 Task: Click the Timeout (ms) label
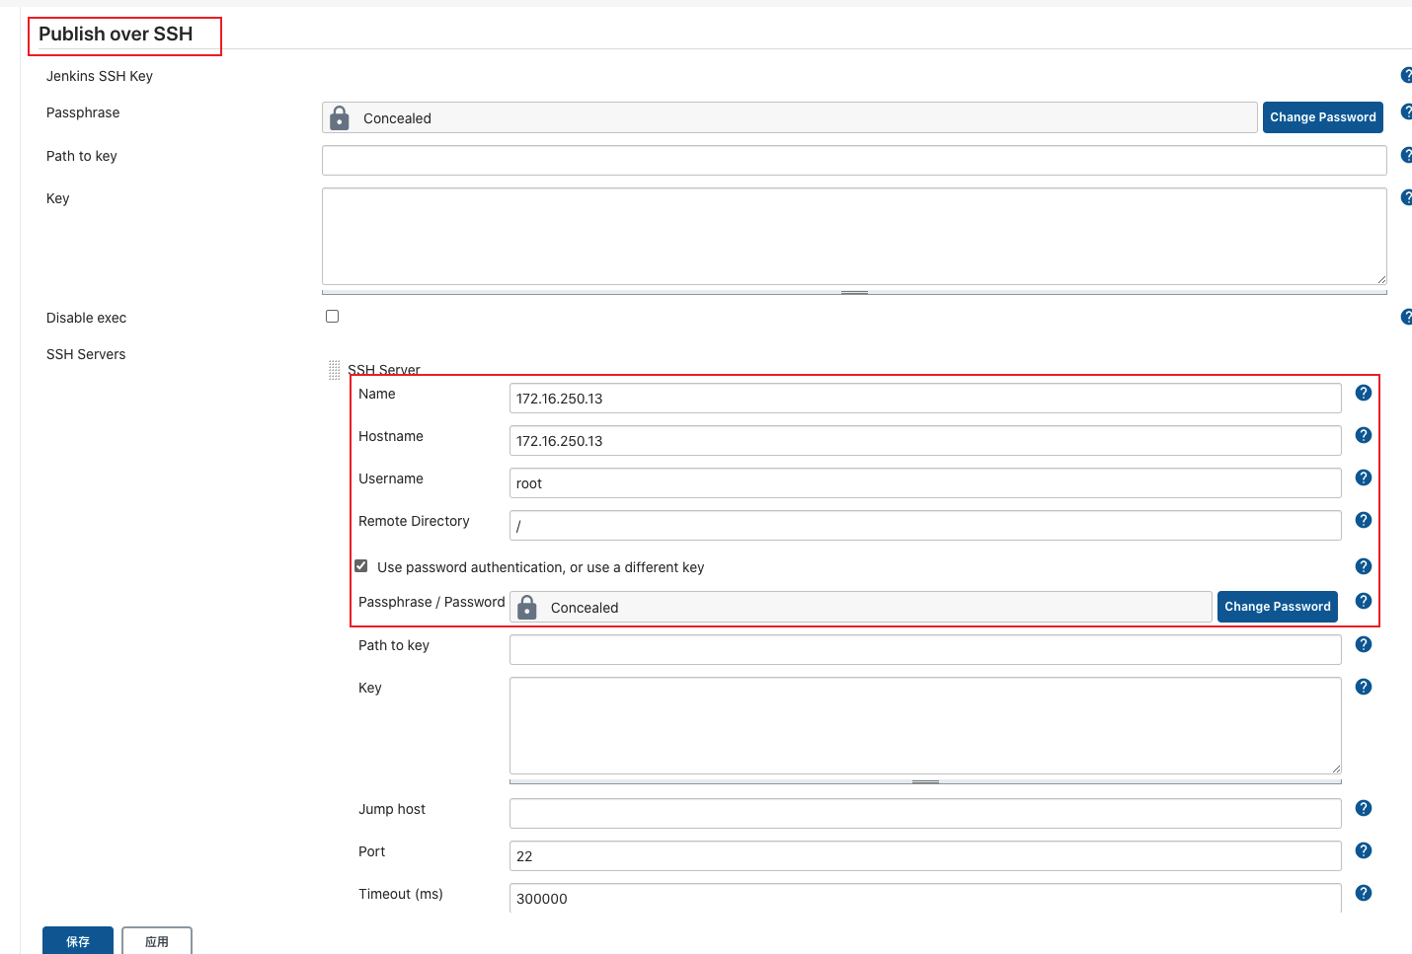(x=401, y=894)
